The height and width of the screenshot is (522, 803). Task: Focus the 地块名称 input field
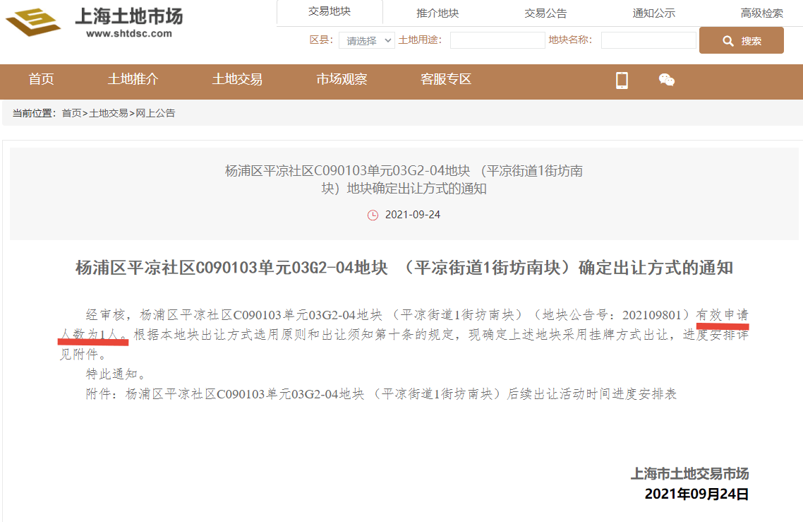click(x=648, y=40)
